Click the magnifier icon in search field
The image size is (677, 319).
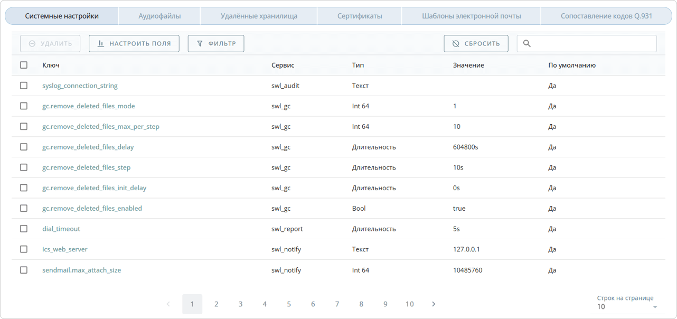click(526, 43)
